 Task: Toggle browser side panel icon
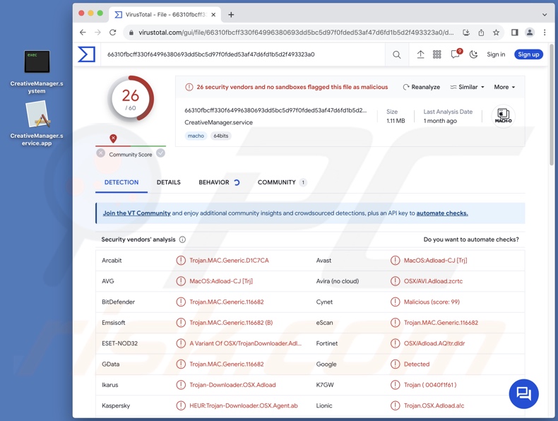click(515, 32)
